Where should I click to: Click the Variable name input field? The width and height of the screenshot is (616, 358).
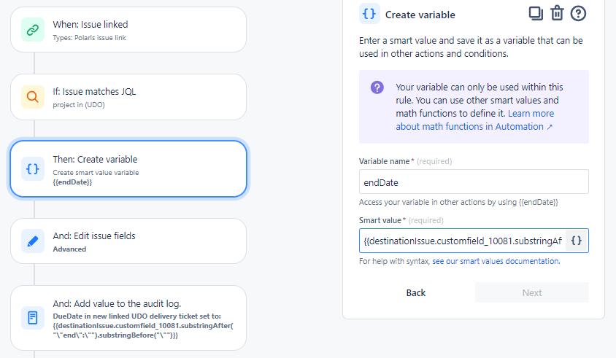[474, 182]
